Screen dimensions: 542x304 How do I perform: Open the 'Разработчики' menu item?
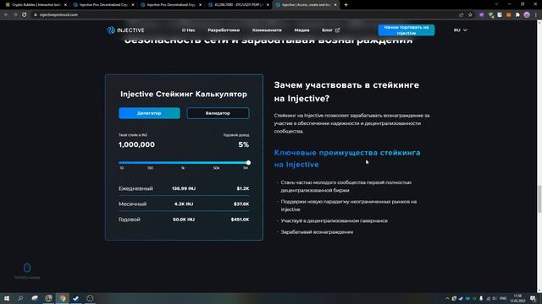224,30
